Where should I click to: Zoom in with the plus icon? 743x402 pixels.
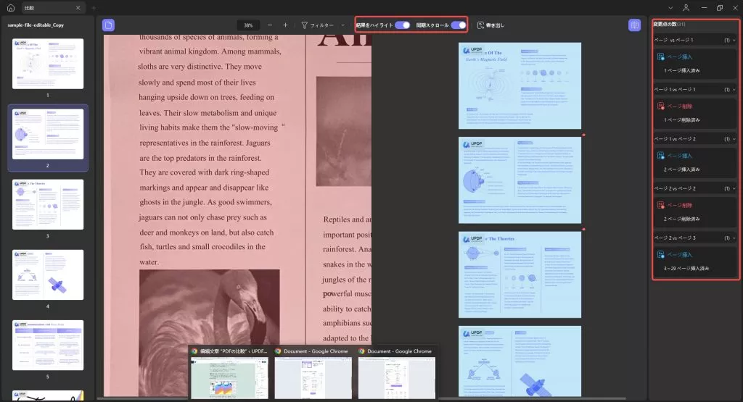[x=285, y=25]
